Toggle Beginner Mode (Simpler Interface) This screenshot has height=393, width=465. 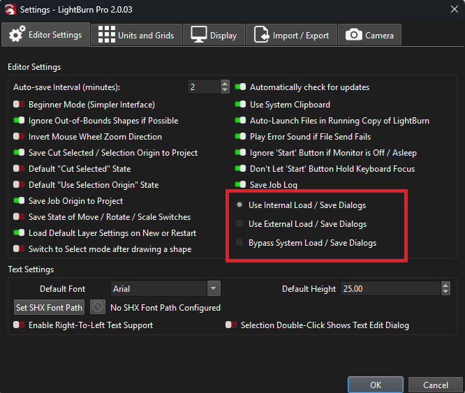tap(19, 105)
